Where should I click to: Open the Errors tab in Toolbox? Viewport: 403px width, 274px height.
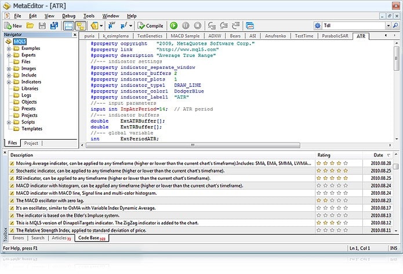click(18, 238)
